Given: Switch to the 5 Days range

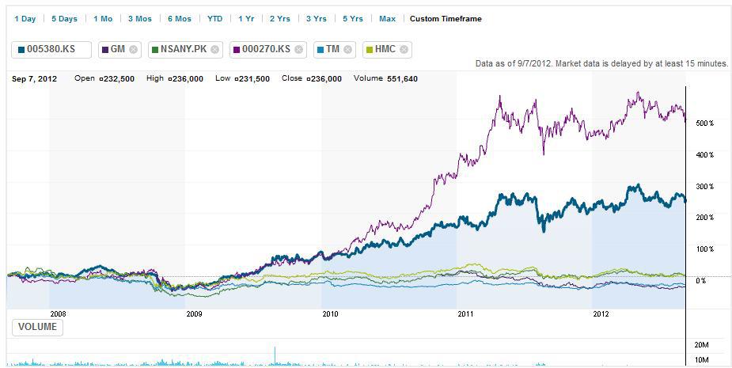Looking at the screenshot, I should pos(64,18).
